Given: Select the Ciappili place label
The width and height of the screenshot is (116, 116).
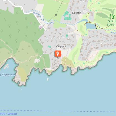Looking at the screenshot, I should (61, 46).
